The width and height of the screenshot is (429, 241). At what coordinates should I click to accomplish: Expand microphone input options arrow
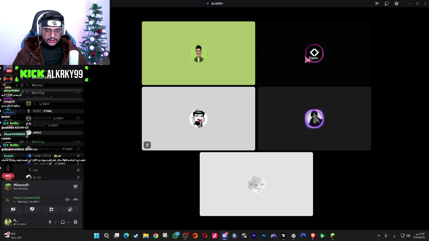pos(56,222)
